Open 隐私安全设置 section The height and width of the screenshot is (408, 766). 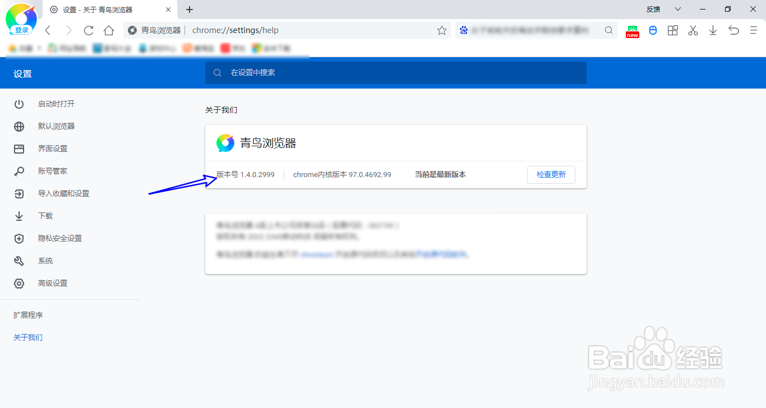pyautogui.click(x=60, y=238)
